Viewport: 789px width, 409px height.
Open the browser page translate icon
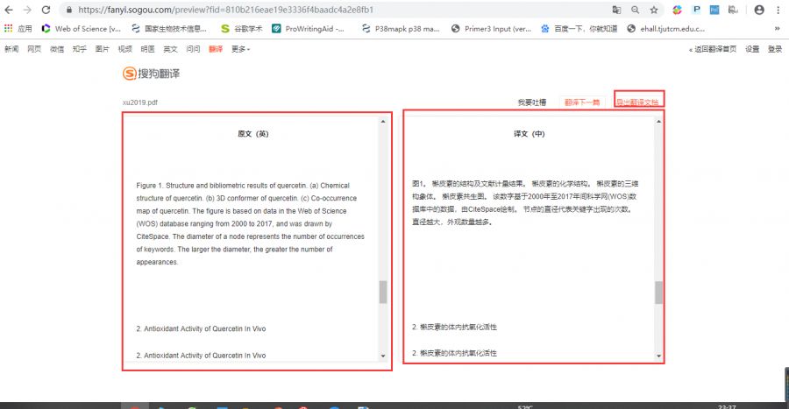[x=616, y=10]
